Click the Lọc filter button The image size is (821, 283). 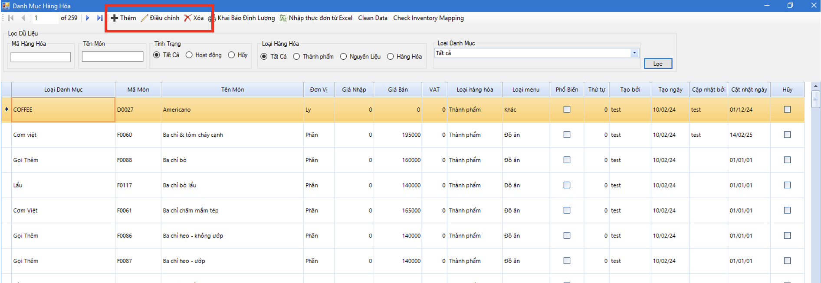(658, 64)
